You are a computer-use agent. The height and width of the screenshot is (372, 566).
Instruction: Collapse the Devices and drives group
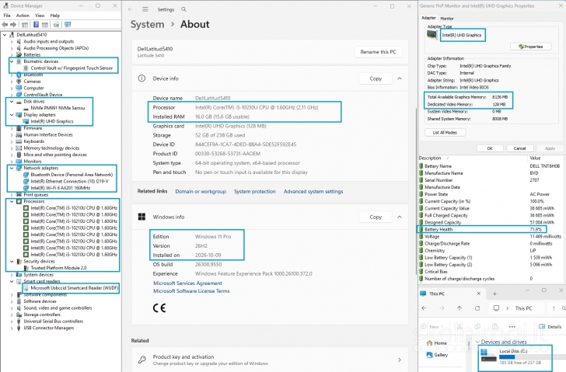[477, 342]
